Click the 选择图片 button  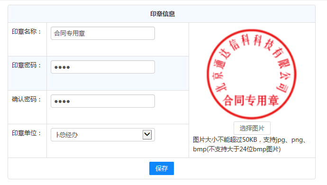[252, 128]
